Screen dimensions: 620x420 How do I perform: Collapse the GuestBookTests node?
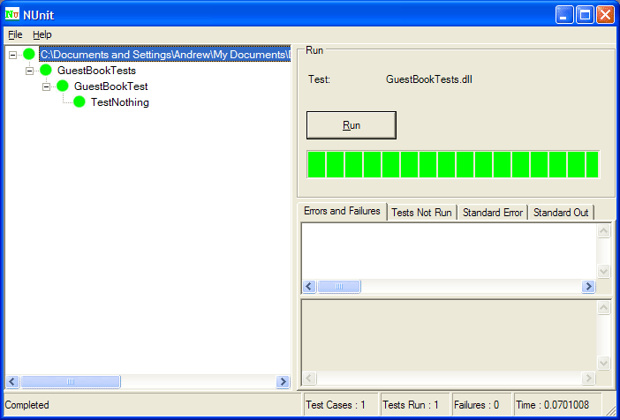click(x=29, y=71)
